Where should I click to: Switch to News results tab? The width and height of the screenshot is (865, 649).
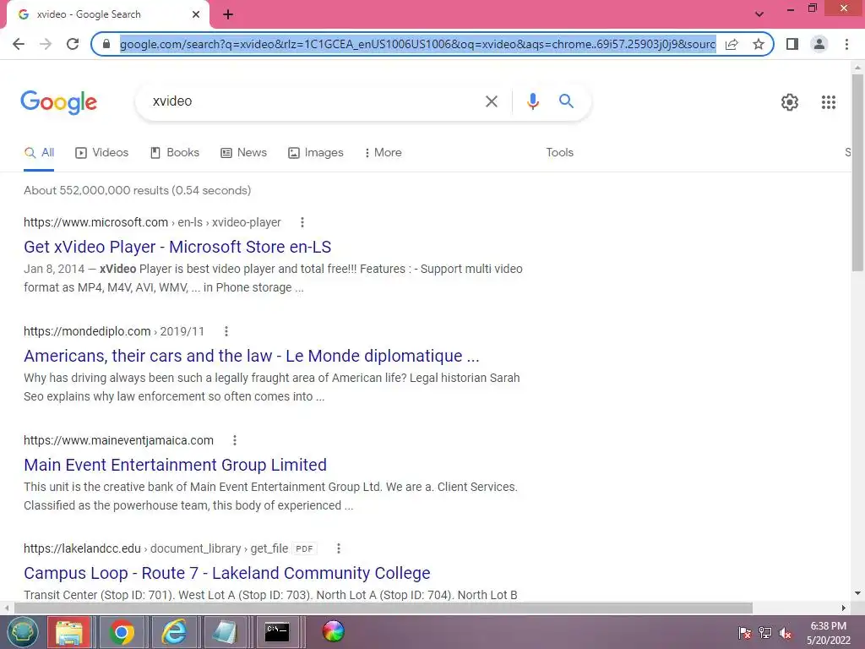point(244,153)
